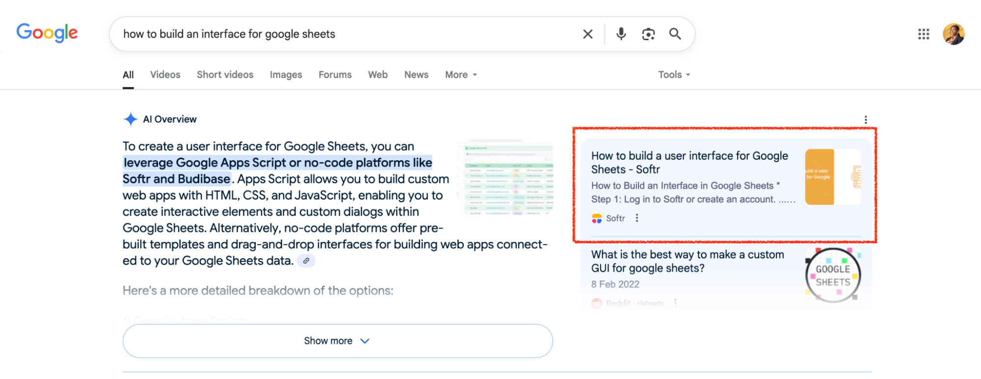Click the Google logo
Viewport: 981px width, 379px height.
47,33
